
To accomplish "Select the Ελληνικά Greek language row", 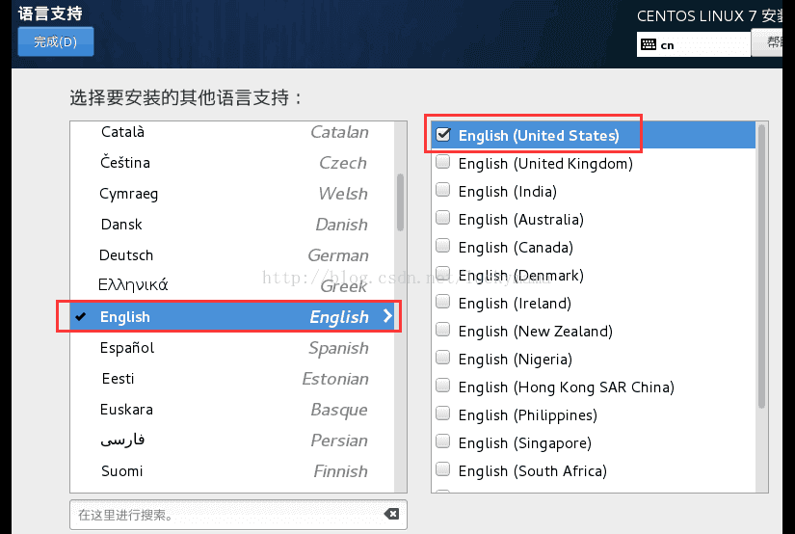I will tap(231, 285).
